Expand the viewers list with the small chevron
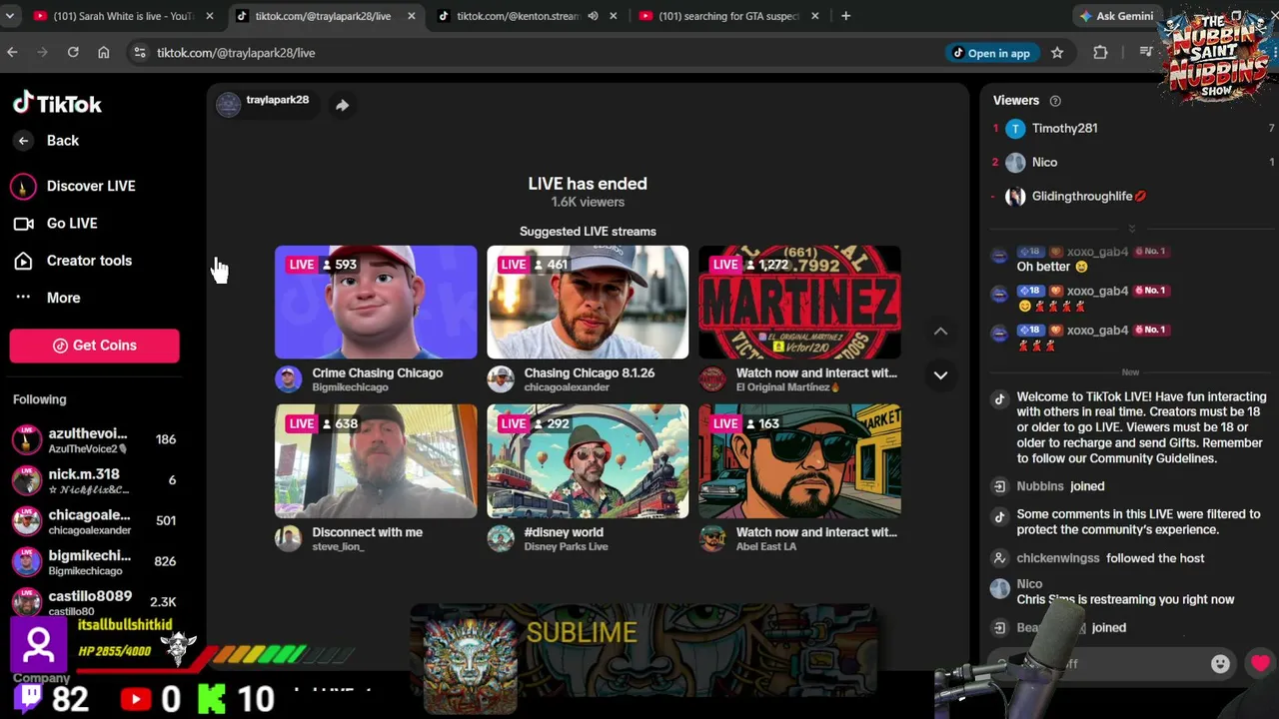This screenshot has width=1279, height=719. pos(1131,229)
